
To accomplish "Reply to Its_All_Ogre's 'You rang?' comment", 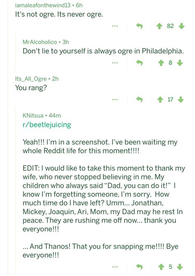I will pyautogui.click(x=139, y=100).
